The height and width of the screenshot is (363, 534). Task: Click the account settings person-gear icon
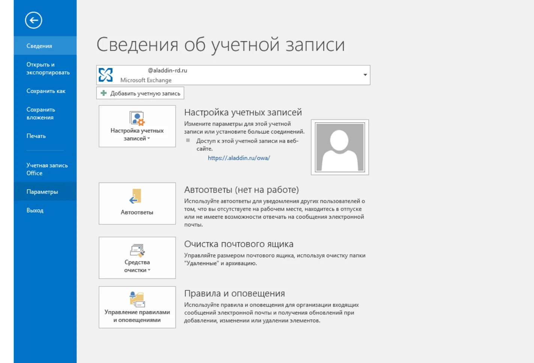point(137,118)
